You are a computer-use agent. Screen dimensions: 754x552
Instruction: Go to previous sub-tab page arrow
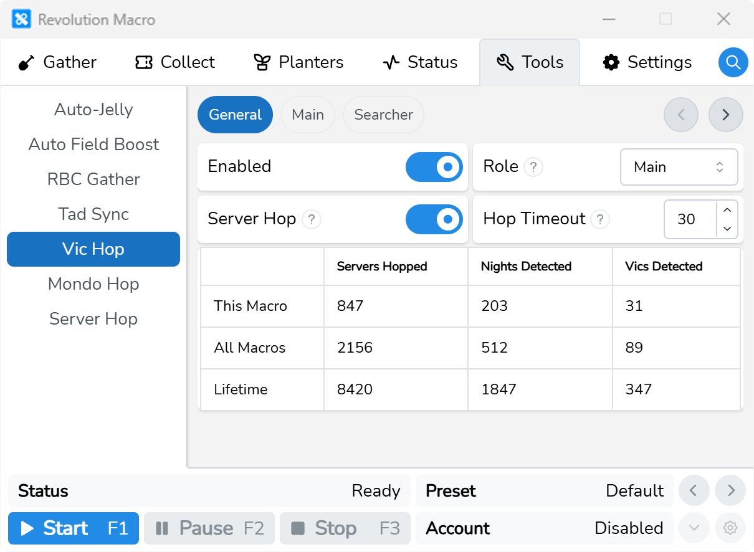click(x=681, y=115)
